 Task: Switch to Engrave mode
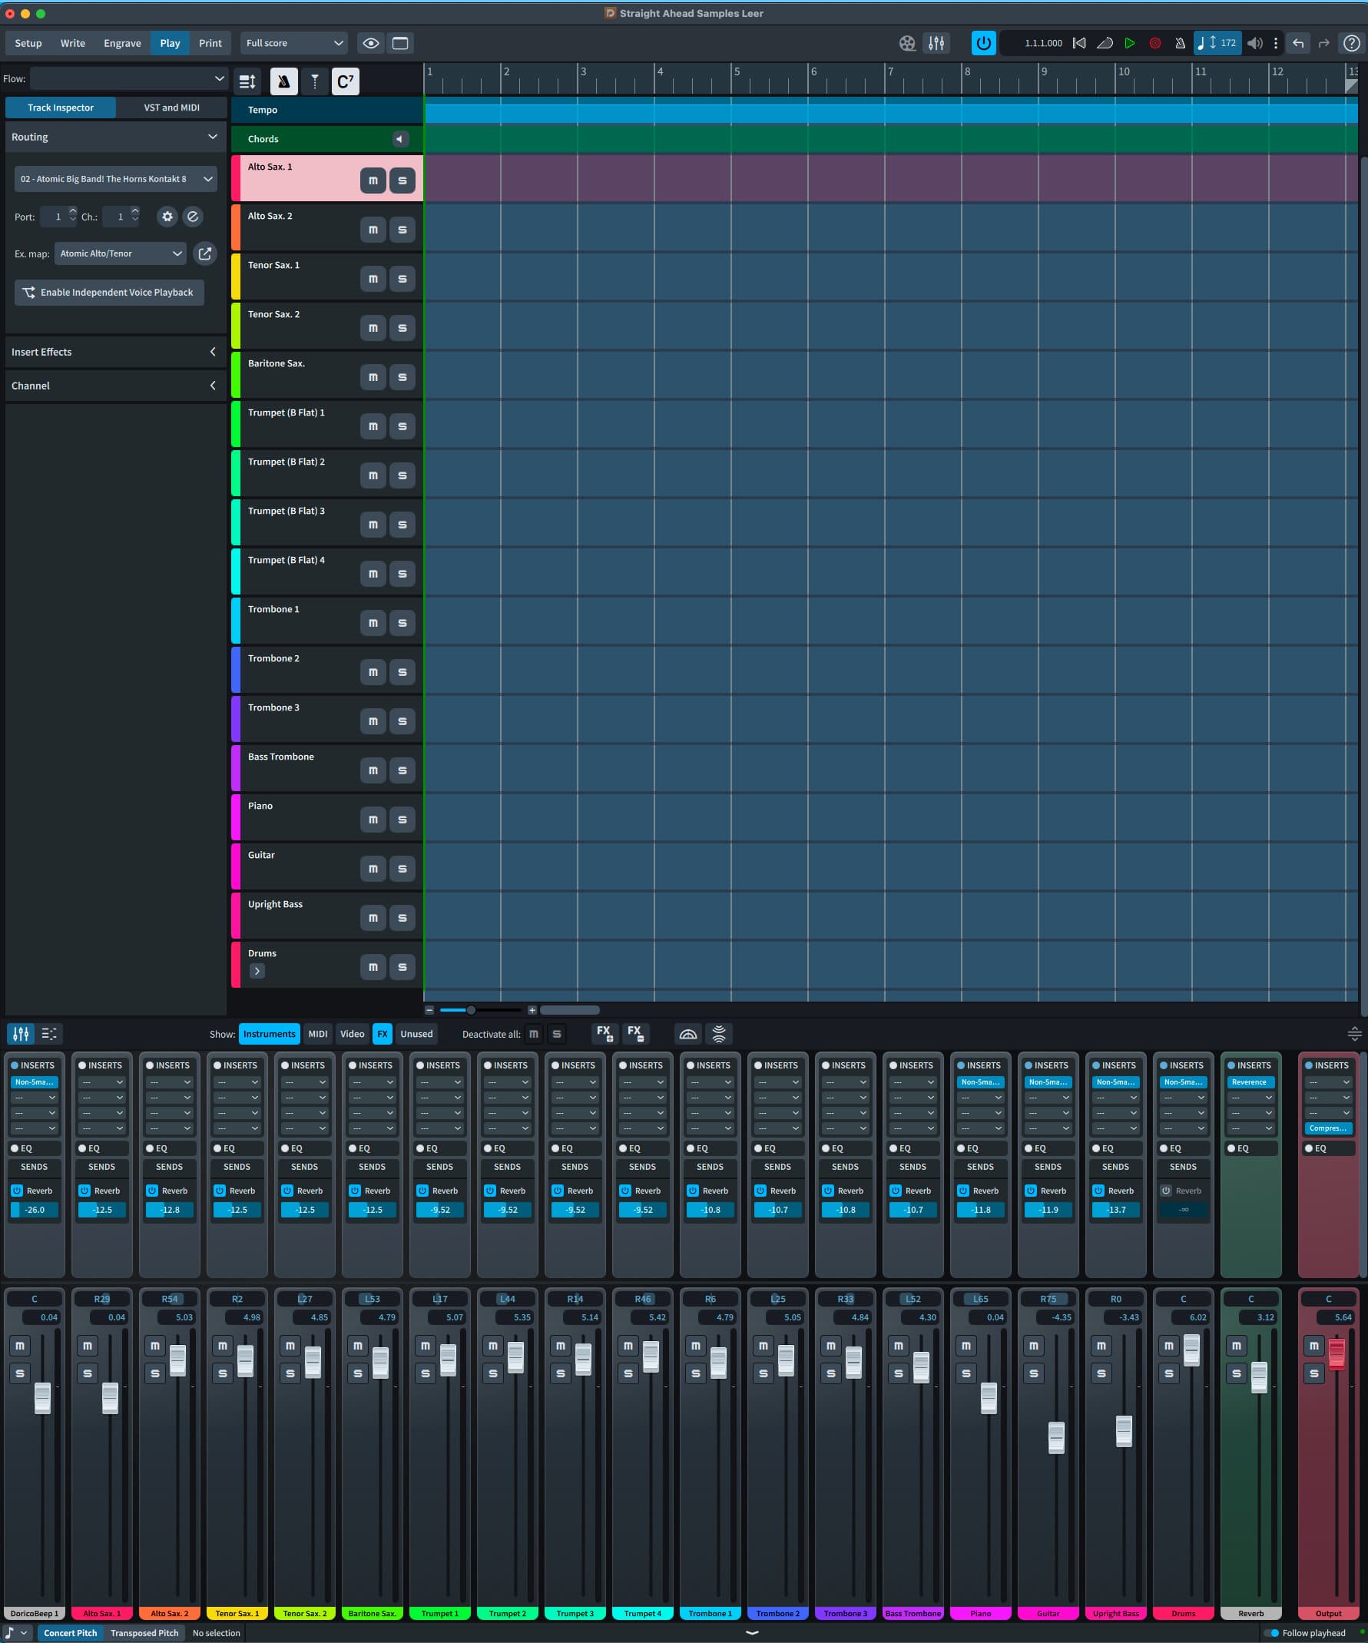coord(122,43)
